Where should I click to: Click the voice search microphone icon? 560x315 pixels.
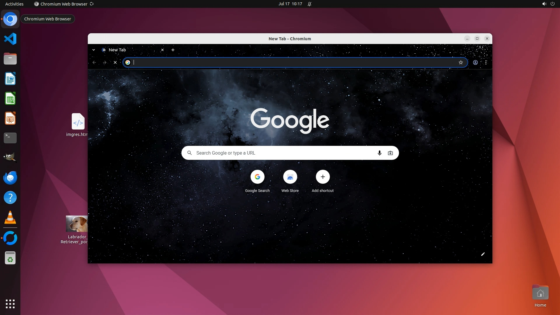379,153
